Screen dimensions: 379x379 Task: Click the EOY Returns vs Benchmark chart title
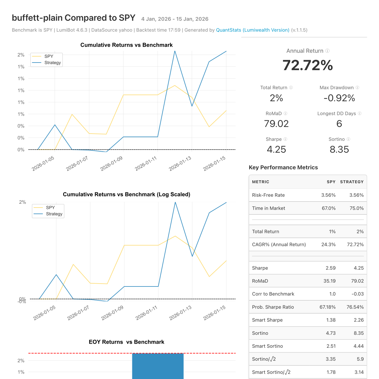pos(127,342)
